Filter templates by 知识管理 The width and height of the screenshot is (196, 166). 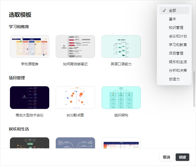[x=174, y=28]
